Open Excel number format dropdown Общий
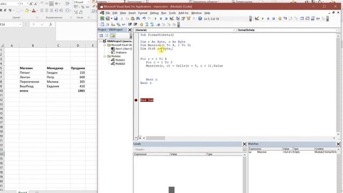 click(x=88, y=2)
